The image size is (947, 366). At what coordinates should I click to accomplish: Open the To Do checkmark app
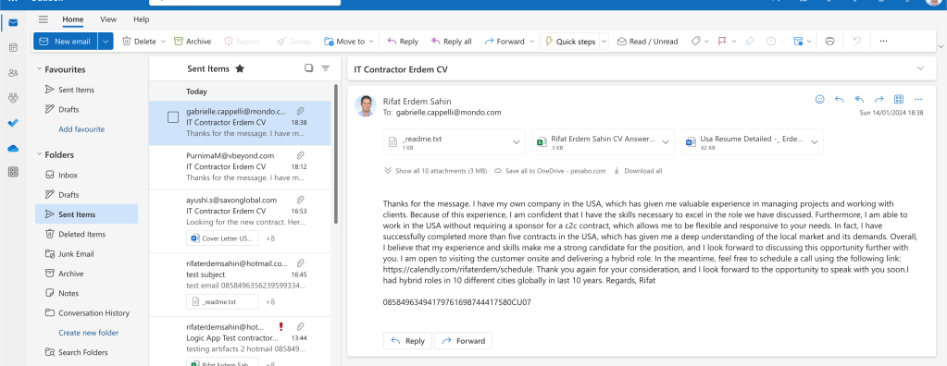coord(13,122)
